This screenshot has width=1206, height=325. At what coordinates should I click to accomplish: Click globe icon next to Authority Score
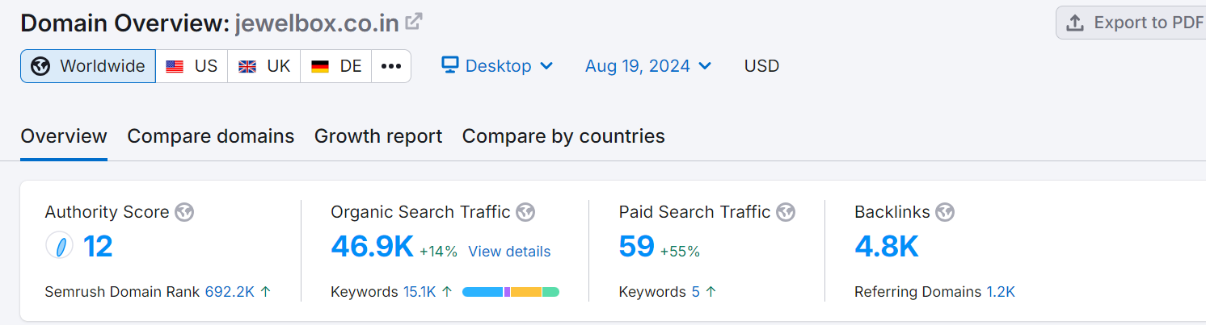184,212
